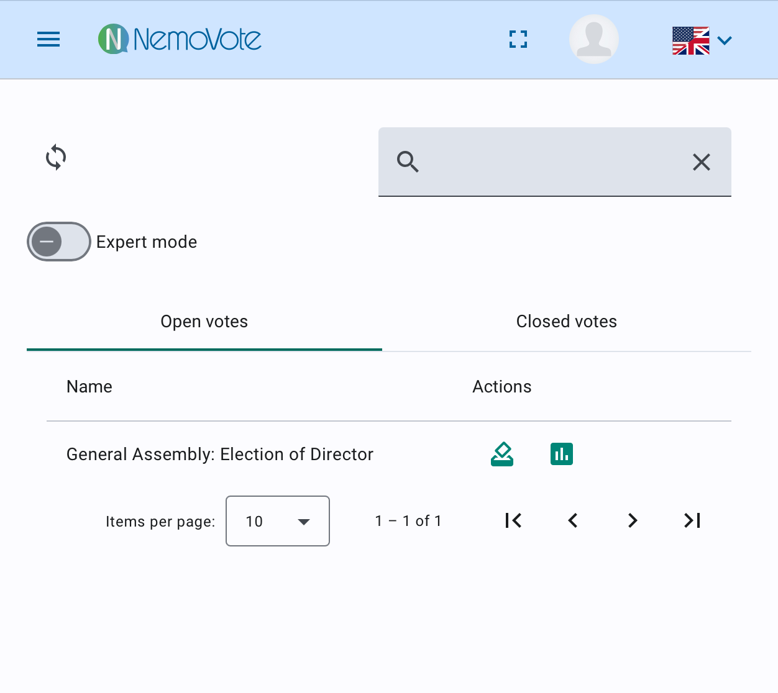Go to the next page
The image size is (778, 693).
[633, 520]
